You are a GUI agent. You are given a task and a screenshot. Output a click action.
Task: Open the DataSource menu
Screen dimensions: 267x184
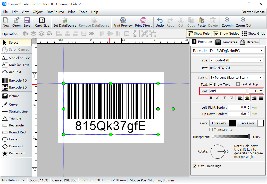click(x=55, y=12)
